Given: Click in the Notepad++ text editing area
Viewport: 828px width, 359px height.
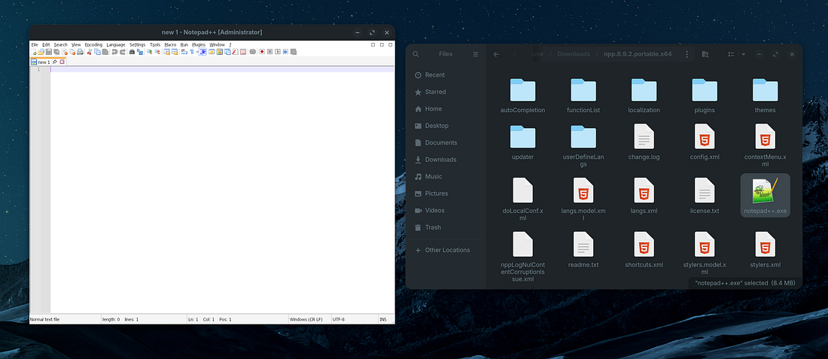Looking at the screenshot, I should [x=222, y=190].
